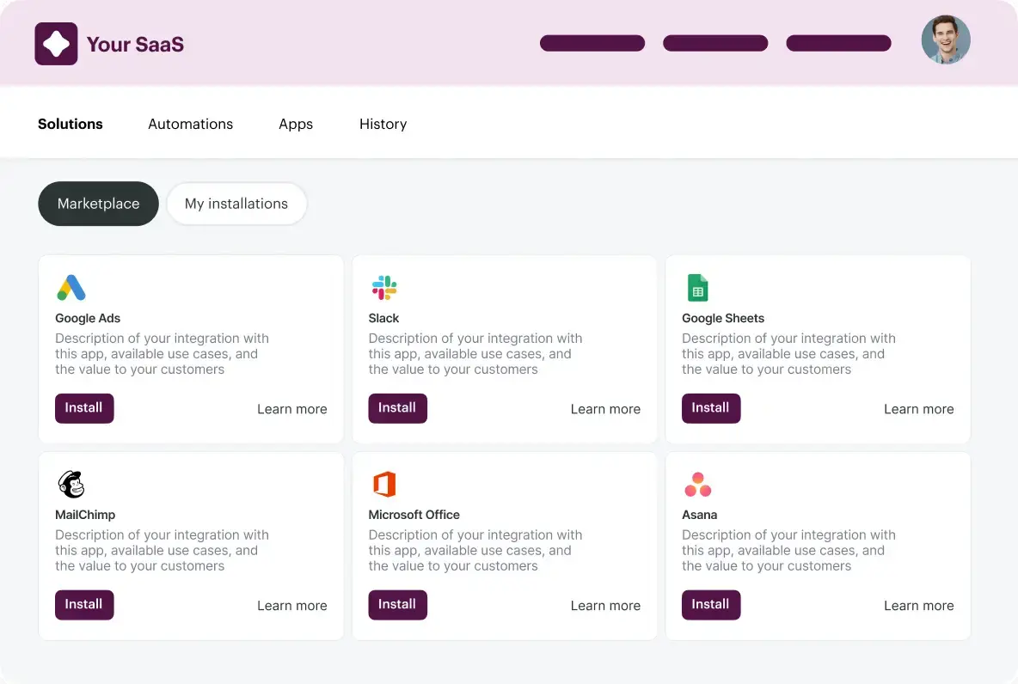Install the Asana integration
The image size is (1018, 684).
(711, 605)
